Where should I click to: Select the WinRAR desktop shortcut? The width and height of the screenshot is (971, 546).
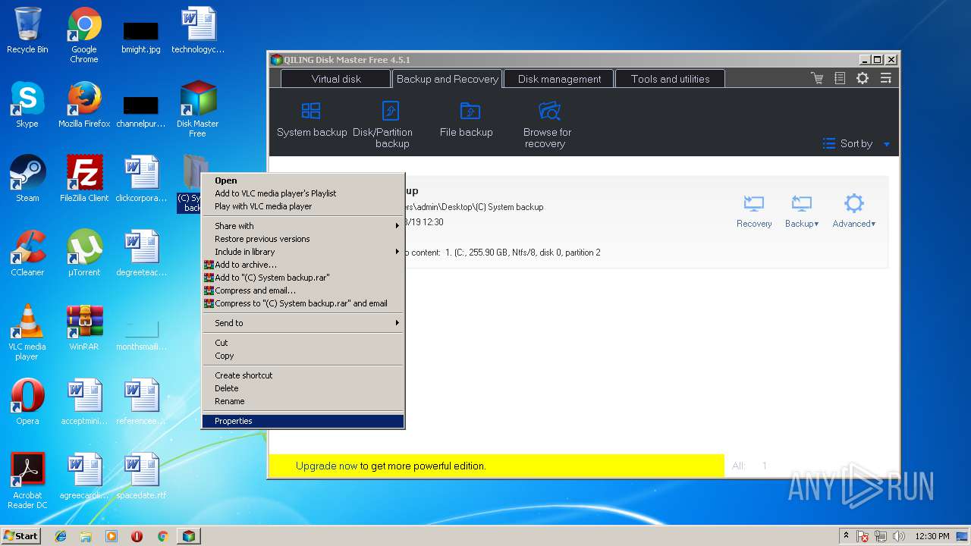84,328
